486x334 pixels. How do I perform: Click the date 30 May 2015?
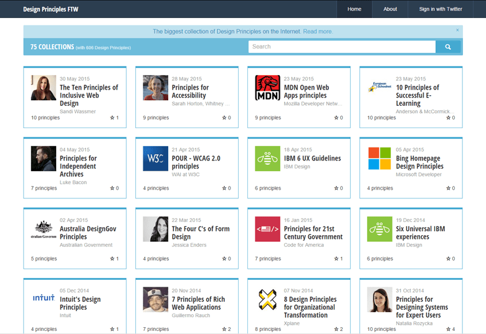coord(75,79)
